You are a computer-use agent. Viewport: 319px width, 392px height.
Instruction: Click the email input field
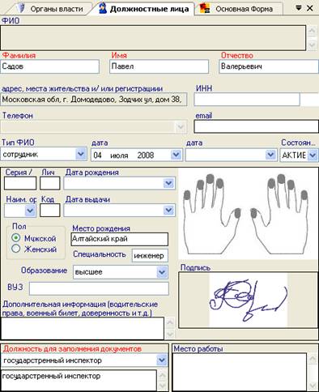click(256, 126)
